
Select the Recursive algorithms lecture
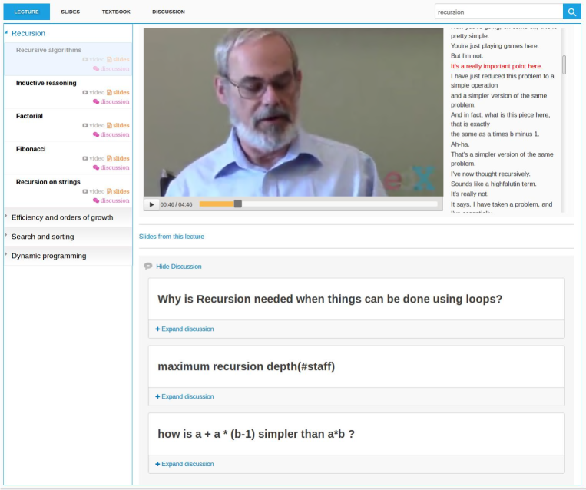pyautogui.click(x=48, y=50)
